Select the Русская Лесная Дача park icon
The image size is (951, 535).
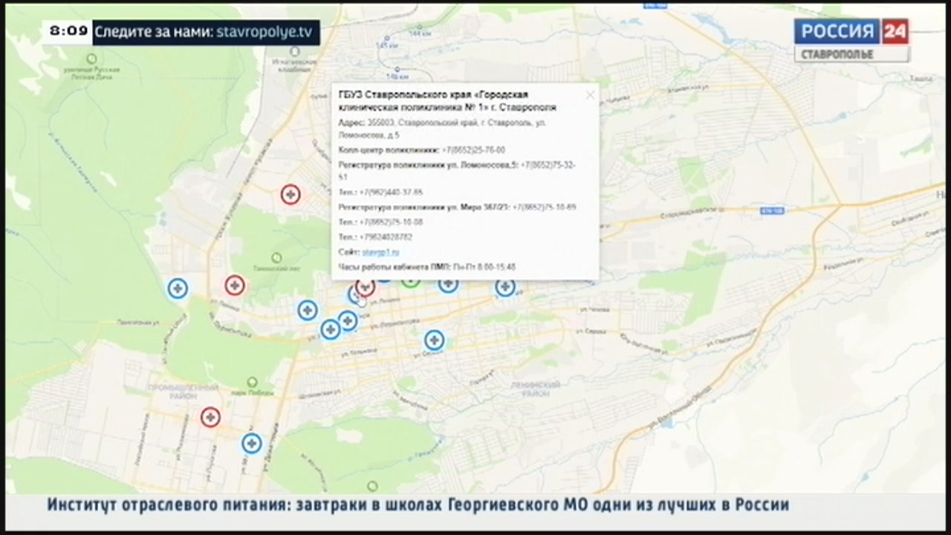point(91,58)
